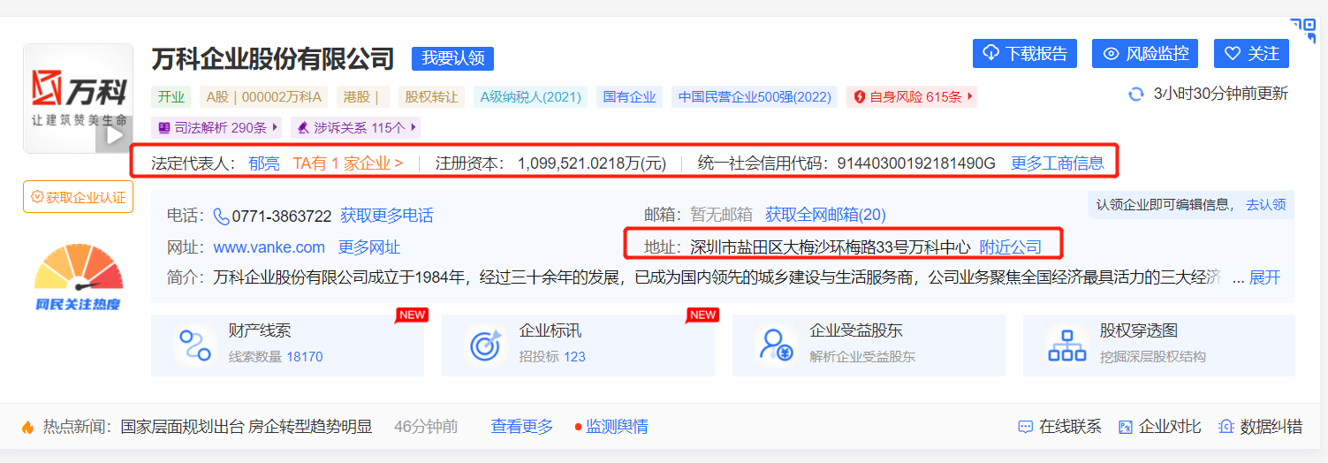Open 更多网址 link
This screenshot has width=1328, height=463.
click(x=369, y=247)
